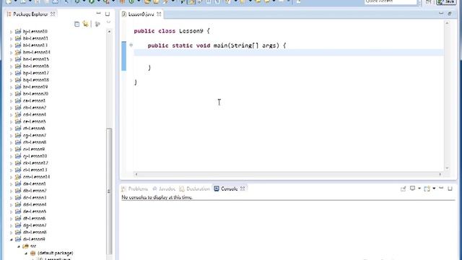
Task: Expand the bm-Lesson14 project
Action: pyautogui.click(x=12, y=53)
